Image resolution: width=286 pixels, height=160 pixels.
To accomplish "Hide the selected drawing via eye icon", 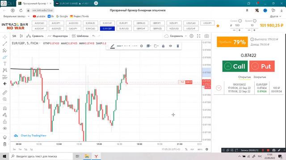I will [x=170, y=46].
